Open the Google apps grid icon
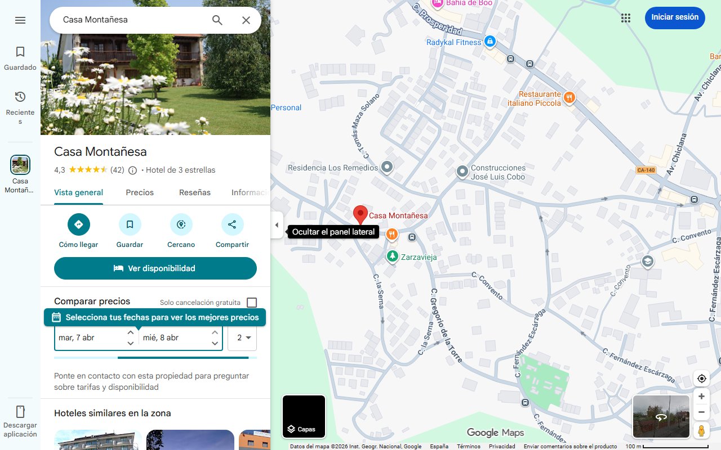 [626, 18]
